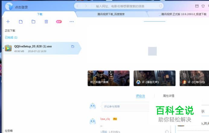Select the QQliveSetup_20_628 (1).exe task
The image size is (209, 133).
pyautogui.click(x=42, y=48)
